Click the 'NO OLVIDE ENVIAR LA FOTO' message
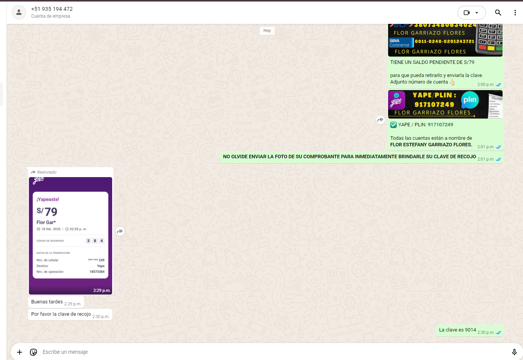The height and width of the screenshot is (360, 523). 349,157
